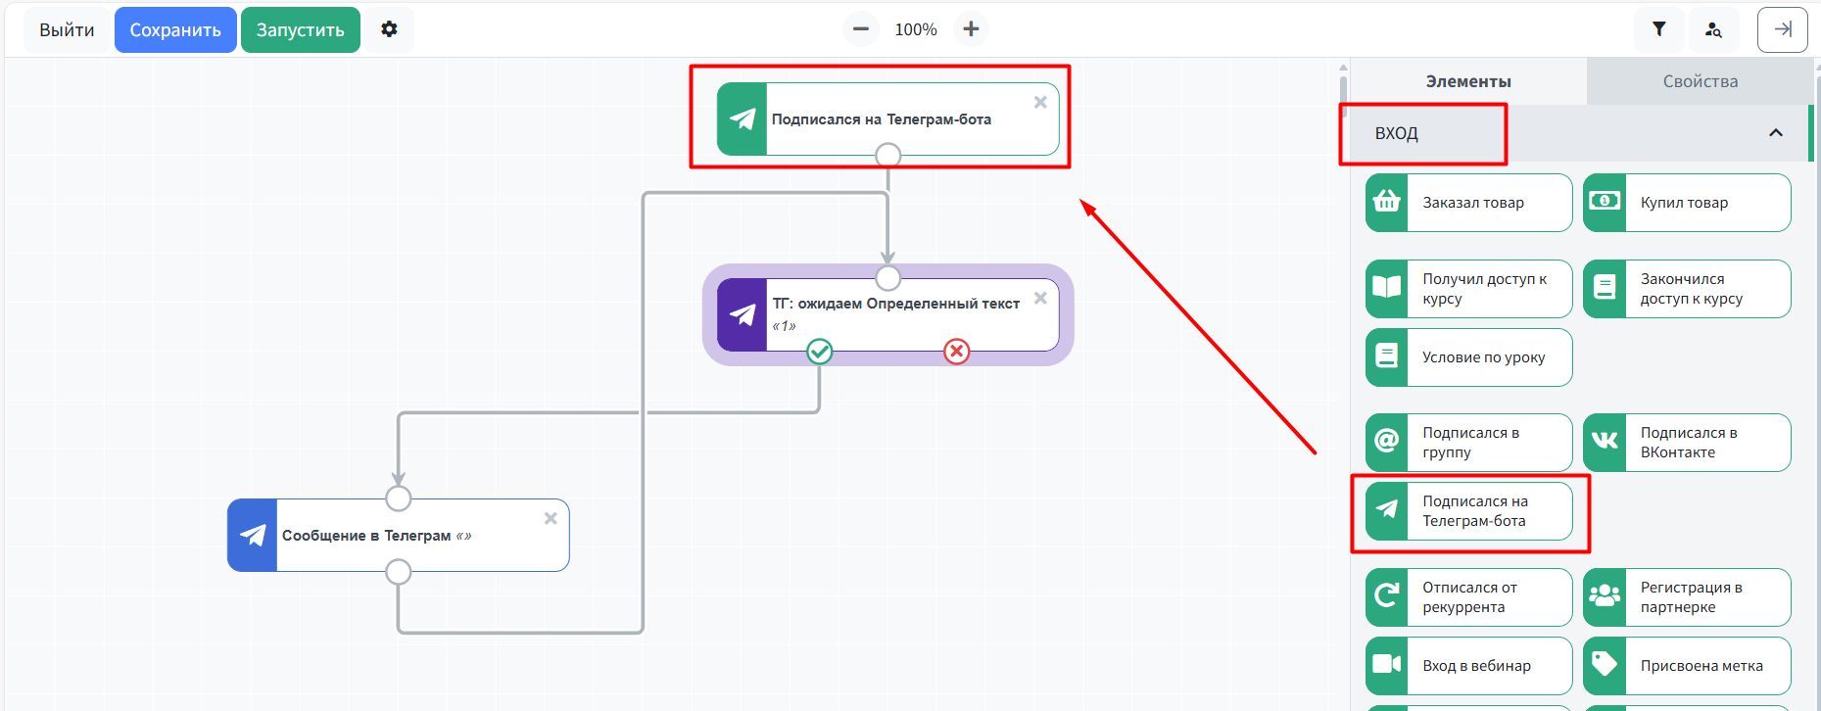The image size is (1821, 711).
Task: Select the Регистрация в партнерке element
Action: pos(1687,597)
